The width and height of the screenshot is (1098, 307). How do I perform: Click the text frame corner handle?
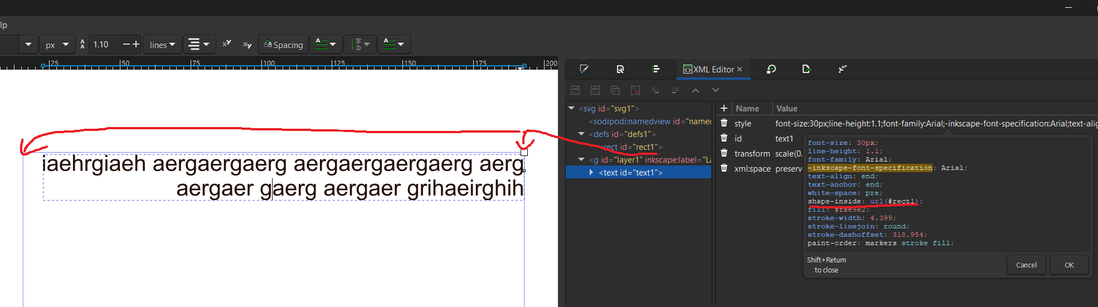click(x=524, y=152)
